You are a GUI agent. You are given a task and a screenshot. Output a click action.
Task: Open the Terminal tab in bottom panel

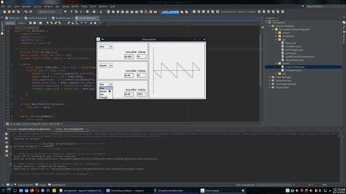pyautogui.click(x=29, y=129)
